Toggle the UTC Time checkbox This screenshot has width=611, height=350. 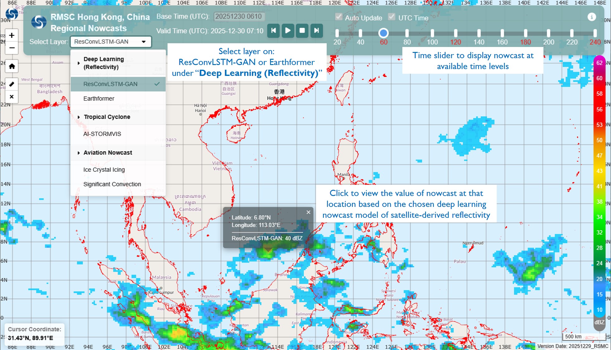click(392, 17)
